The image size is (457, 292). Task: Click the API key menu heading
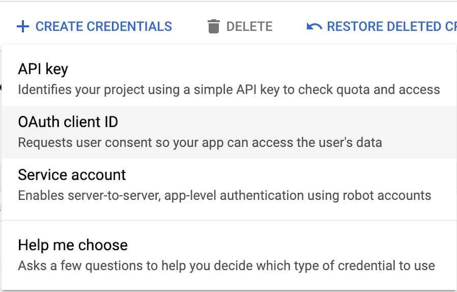tap(42, 69)
